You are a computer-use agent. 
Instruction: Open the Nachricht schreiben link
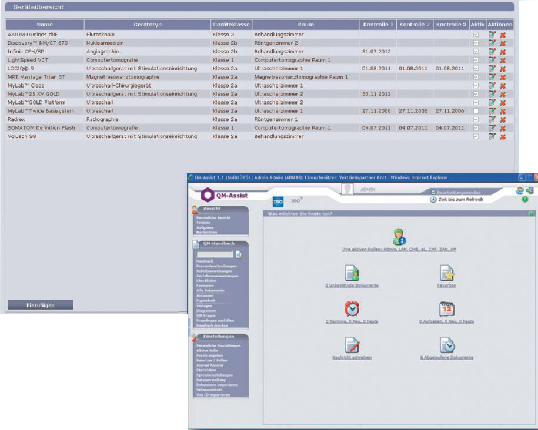coord(352,357)
